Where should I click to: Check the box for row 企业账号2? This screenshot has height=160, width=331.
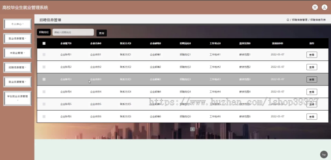point(44,67)
